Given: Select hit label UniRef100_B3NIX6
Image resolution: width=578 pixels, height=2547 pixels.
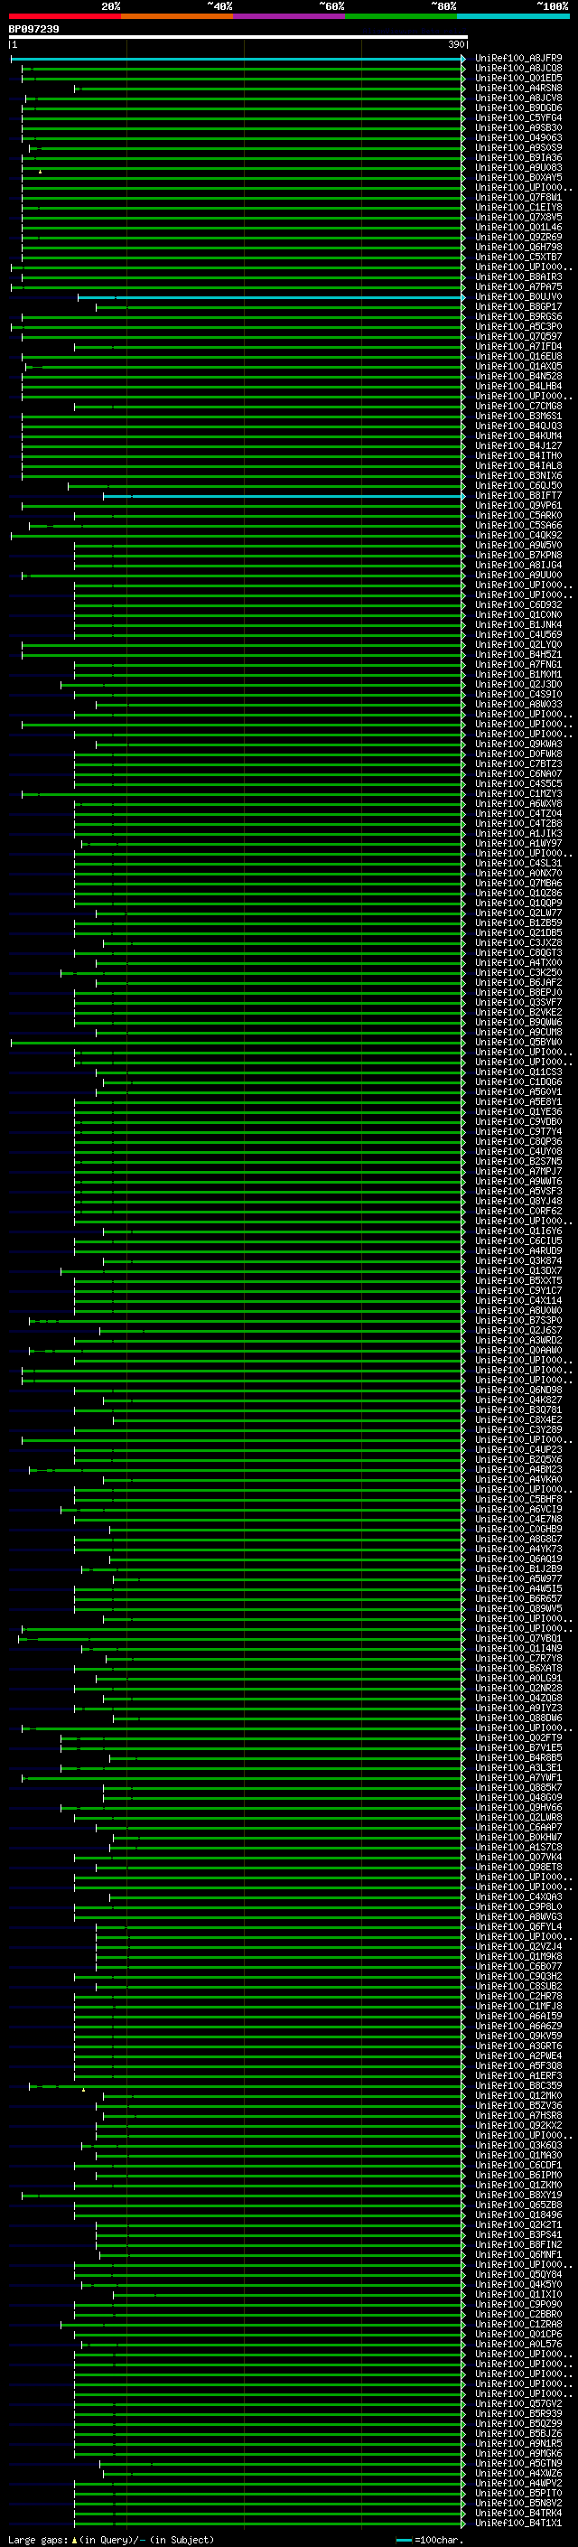Looking at the screenshot, I should pos(517,475).
